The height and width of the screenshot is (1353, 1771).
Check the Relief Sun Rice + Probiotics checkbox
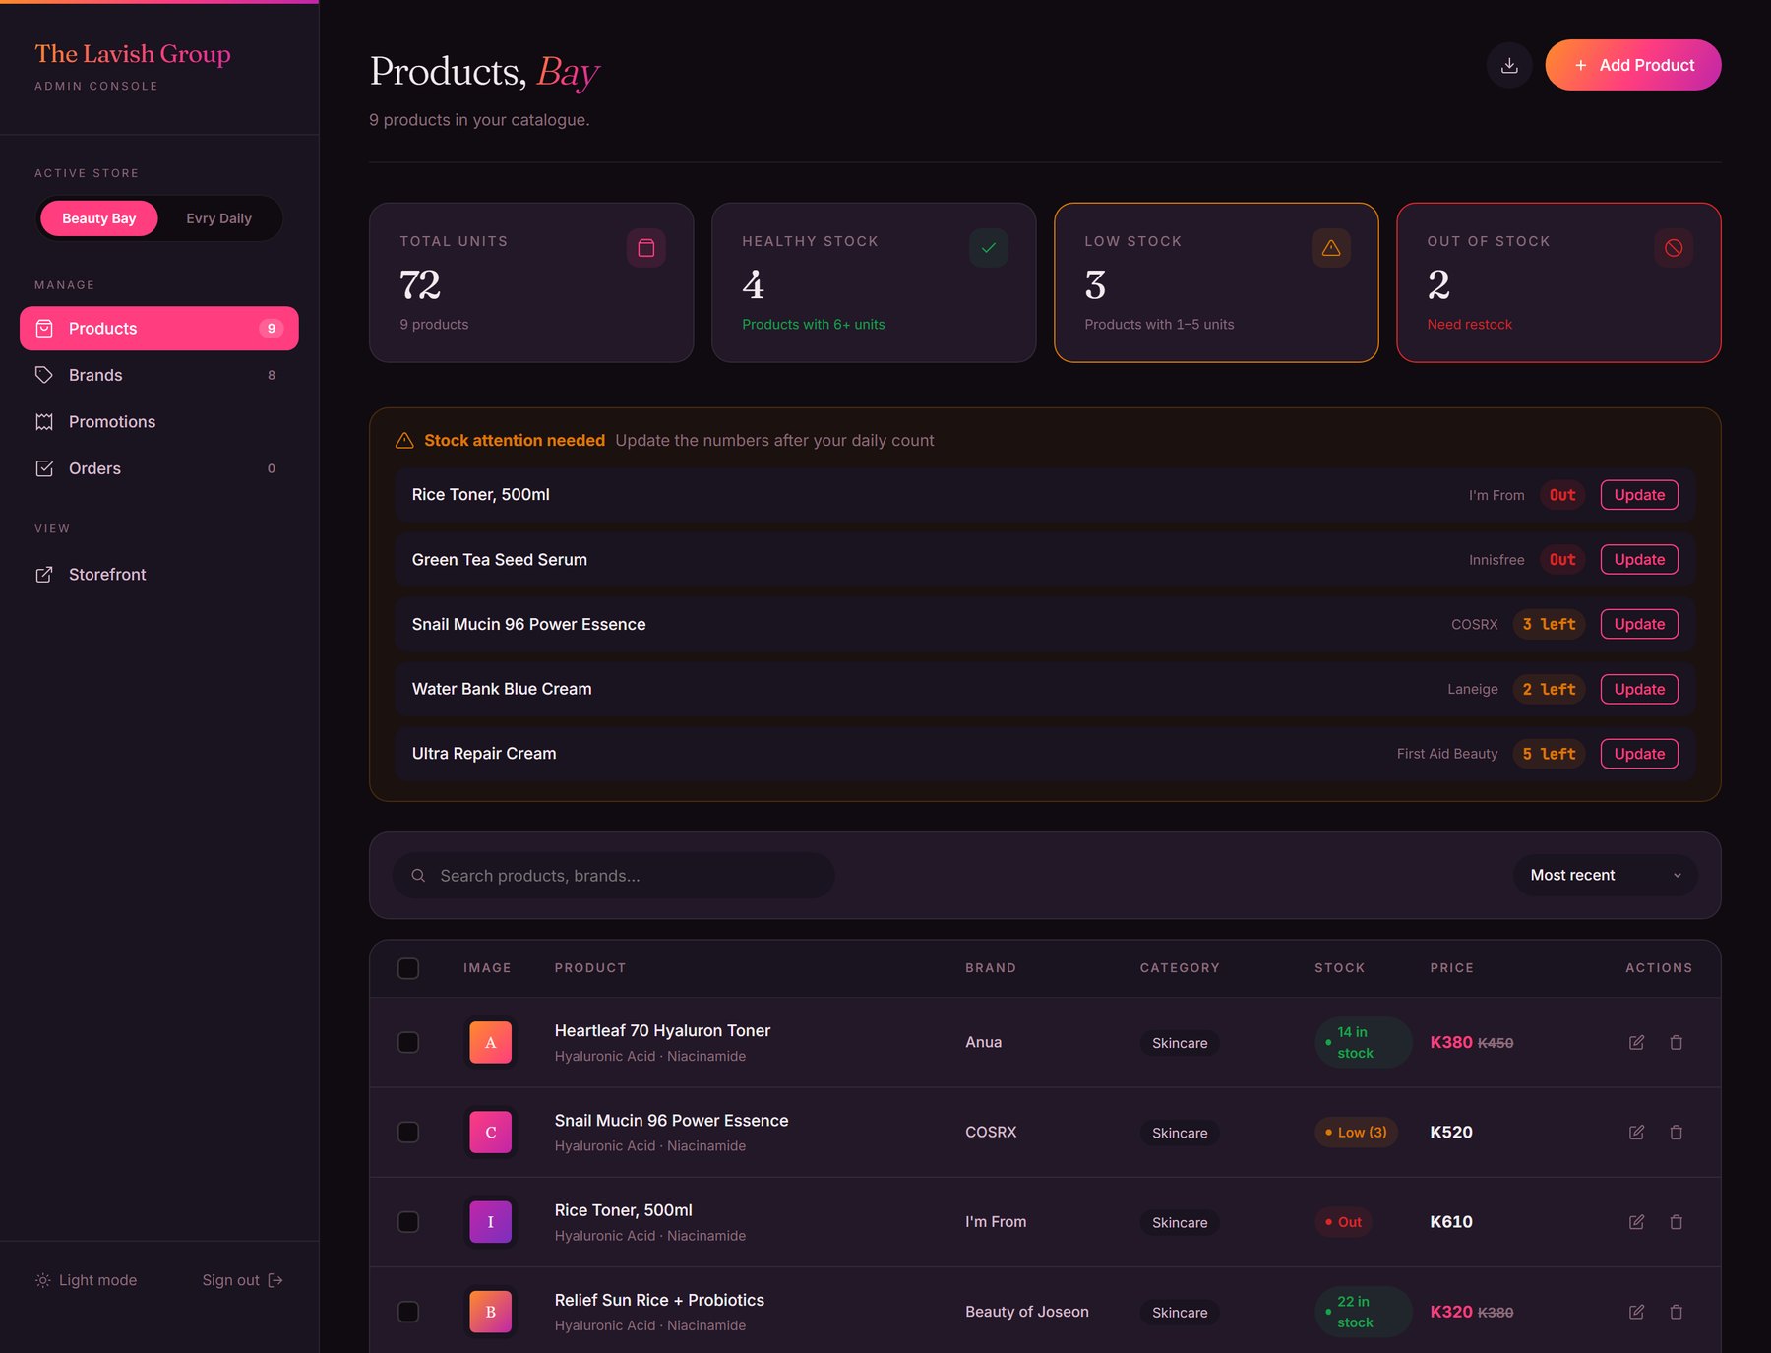(x=408, y=1312)
